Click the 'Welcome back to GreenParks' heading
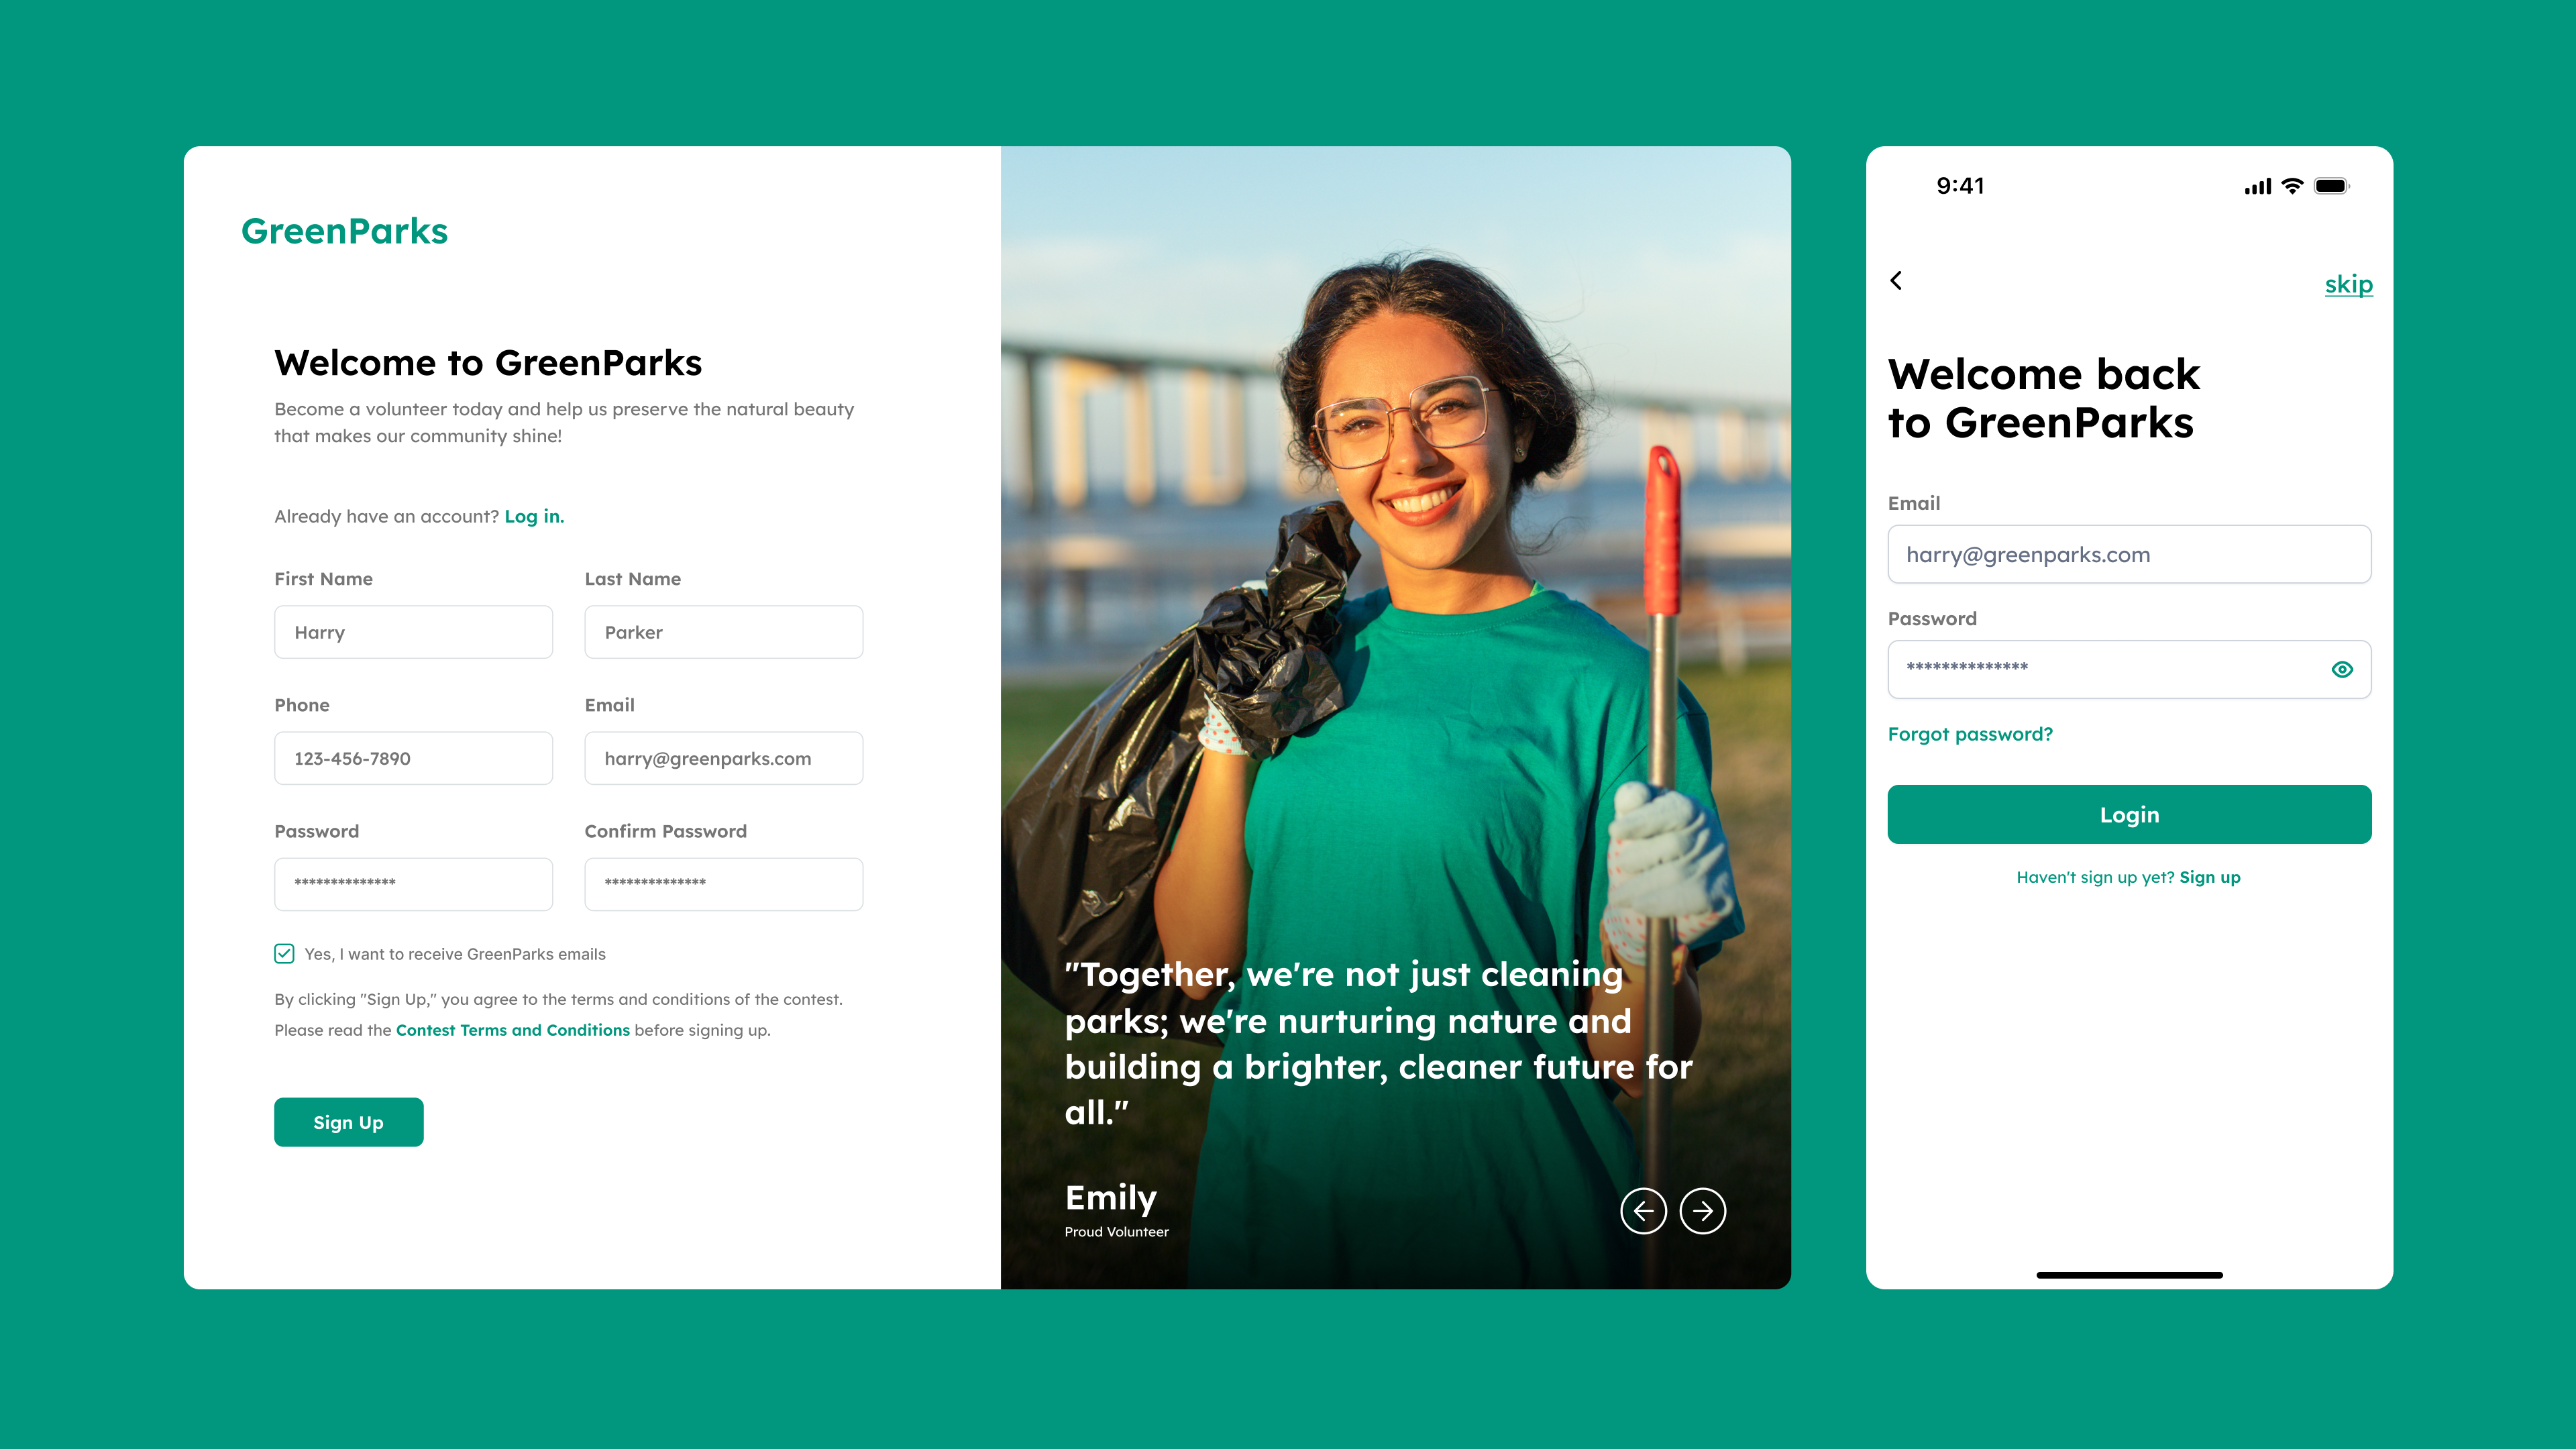 pyautogui.click(x=2043, y=398)
